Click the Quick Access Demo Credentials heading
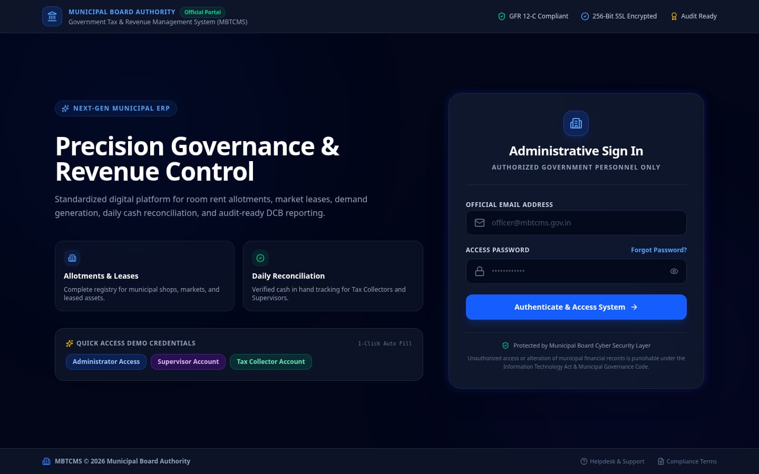Screen dimensions: 759x474 [x=136, y=343]
